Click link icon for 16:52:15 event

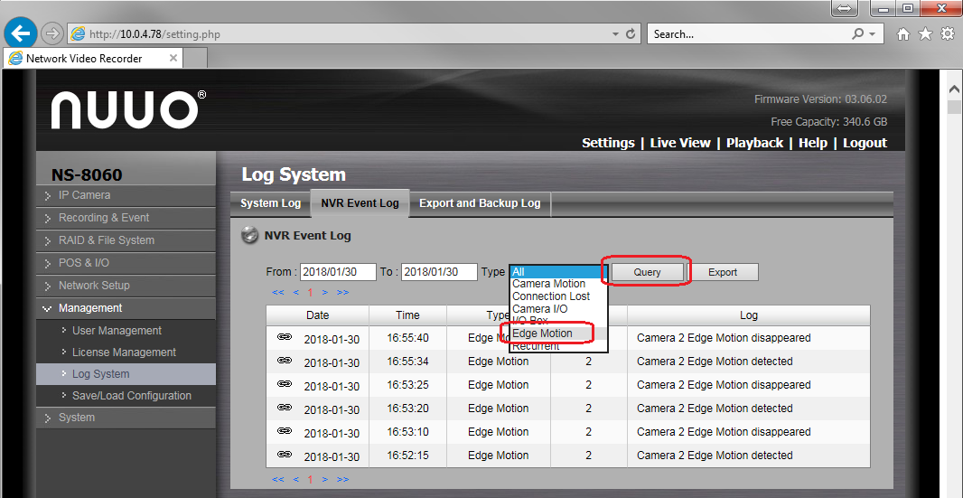tap(285, 455)
